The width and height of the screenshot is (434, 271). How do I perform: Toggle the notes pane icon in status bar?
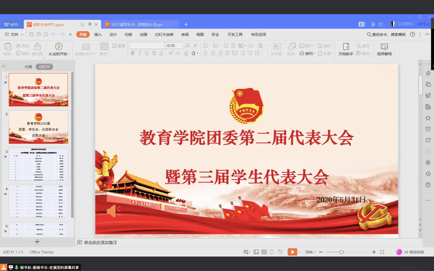(247, 252)
